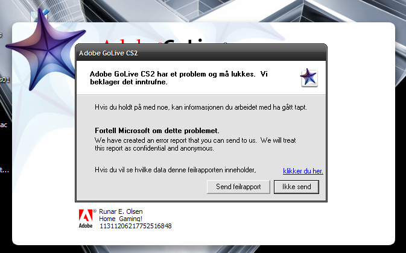The height and width of the screenshot is (253, 406).
Task: Click the serial number on the splash screen
Action: [x=136, y=226]
